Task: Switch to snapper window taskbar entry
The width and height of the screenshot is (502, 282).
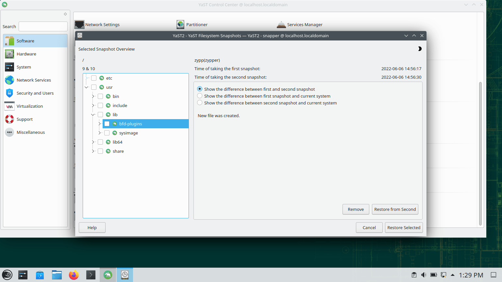Action: point(125,275)
